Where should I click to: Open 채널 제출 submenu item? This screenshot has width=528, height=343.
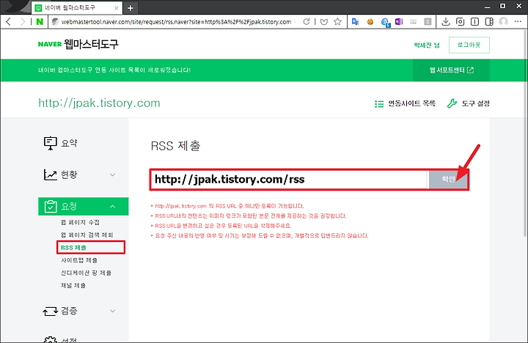[73, 285]
